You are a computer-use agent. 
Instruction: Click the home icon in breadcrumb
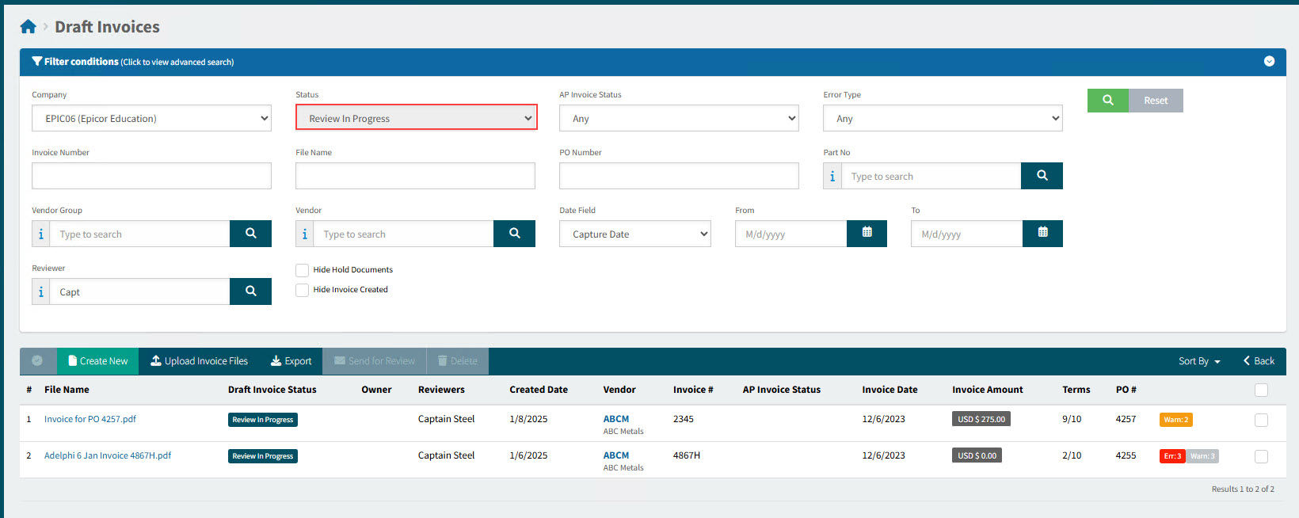(28, 27)
